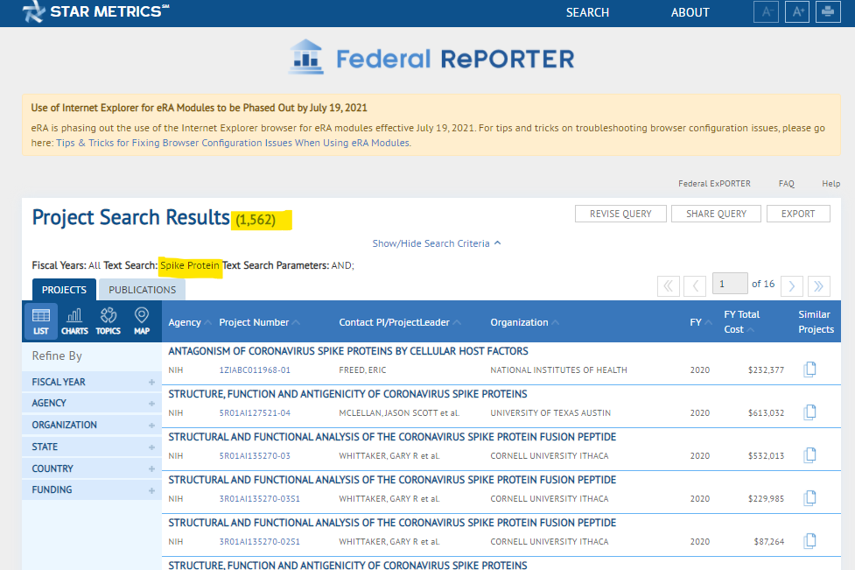
Task: Expand the AGENCY refine filter
Action: [x=92, y=403]
